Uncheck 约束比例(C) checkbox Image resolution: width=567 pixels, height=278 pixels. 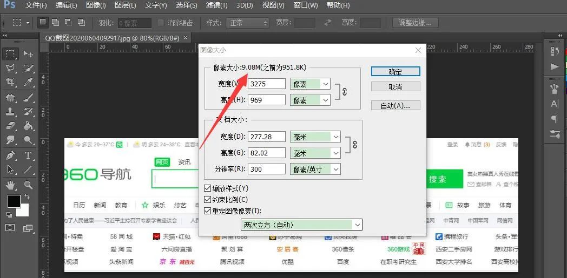(207, 199)
